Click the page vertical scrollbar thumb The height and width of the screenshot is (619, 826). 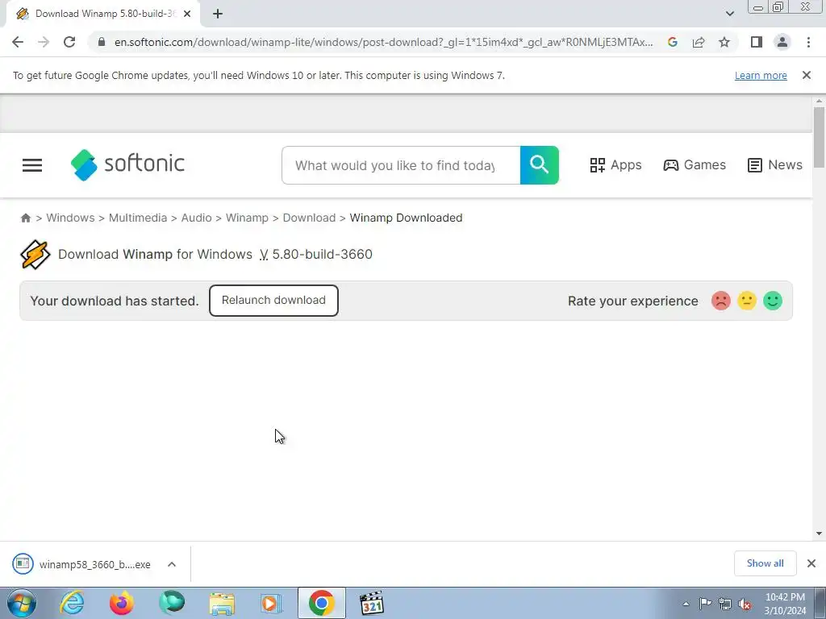pos(819,137)
